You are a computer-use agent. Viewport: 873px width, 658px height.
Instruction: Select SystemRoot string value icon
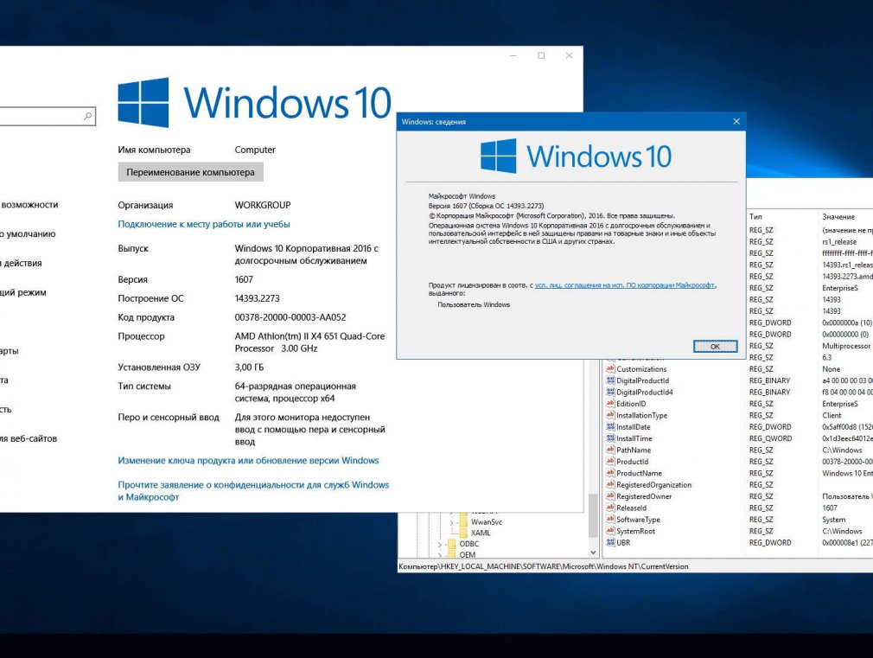point(610,531)
